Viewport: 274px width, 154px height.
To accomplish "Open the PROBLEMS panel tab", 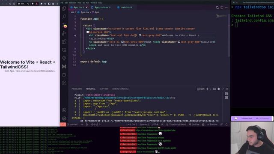I will [77, 89].
